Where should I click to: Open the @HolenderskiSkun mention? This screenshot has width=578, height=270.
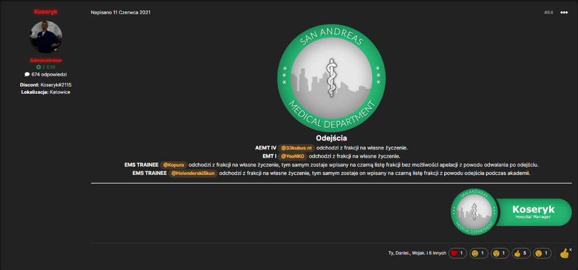(193, 173)
